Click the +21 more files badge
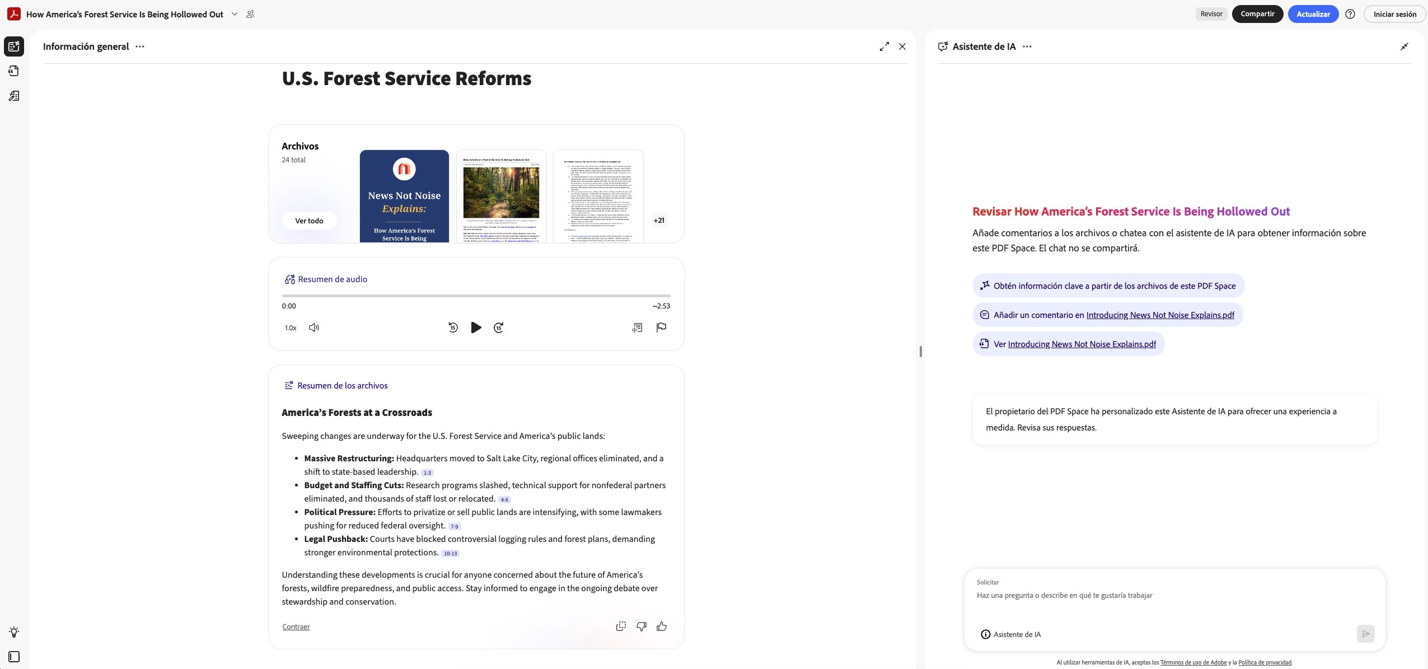 point(659,221)
